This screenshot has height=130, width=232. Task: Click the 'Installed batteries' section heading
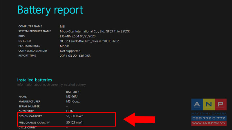click(35, 80)
